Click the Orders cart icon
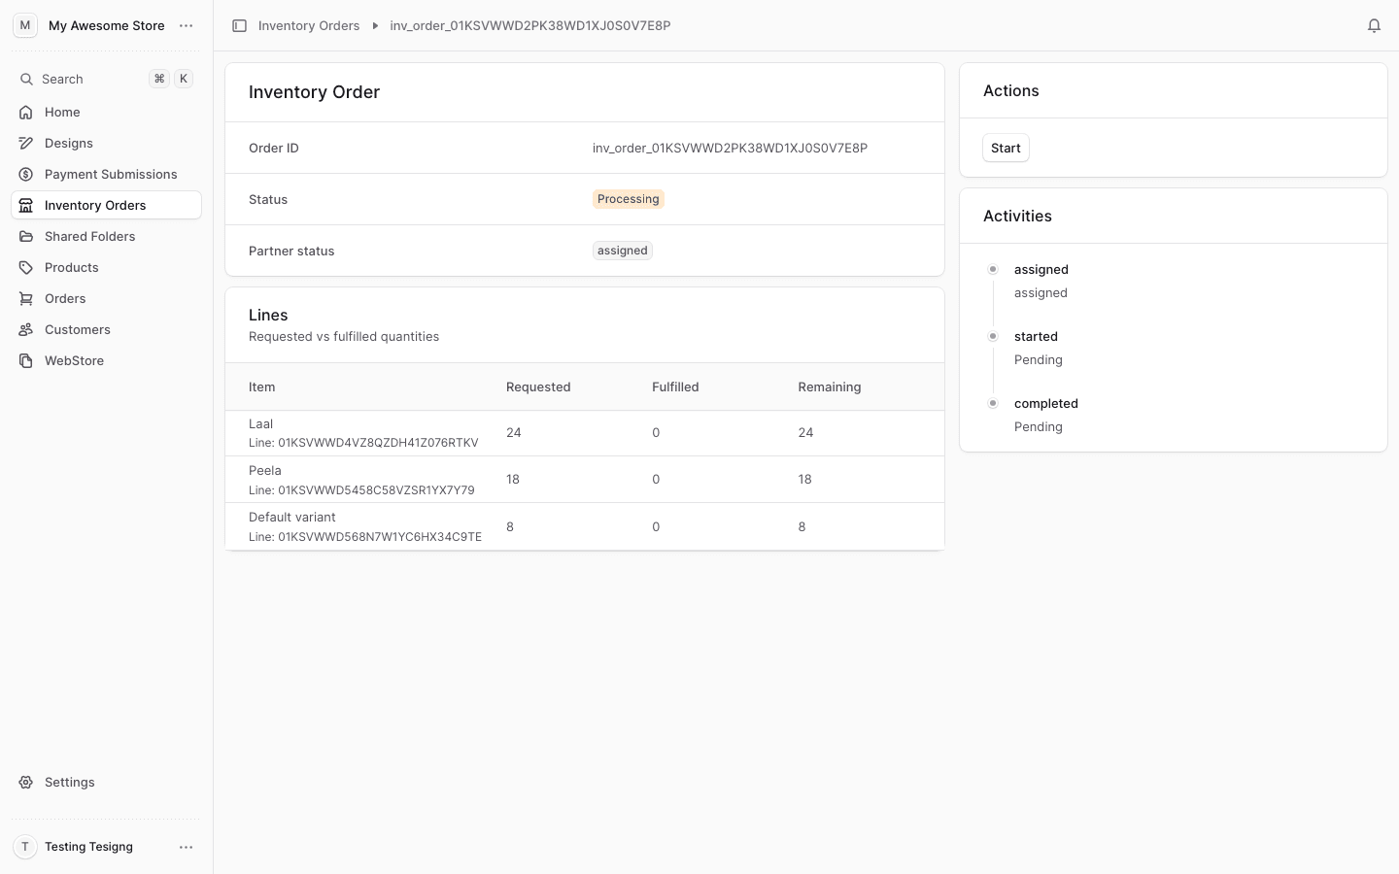Viewport: 1399px width, 874px height. [x=26, y=299]
